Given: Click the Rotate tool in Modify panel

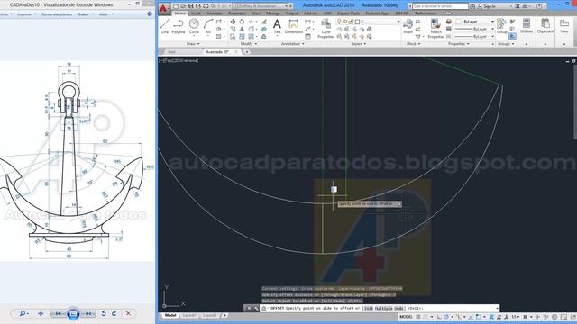Looking at the screenshot, I should pos(242,22).
